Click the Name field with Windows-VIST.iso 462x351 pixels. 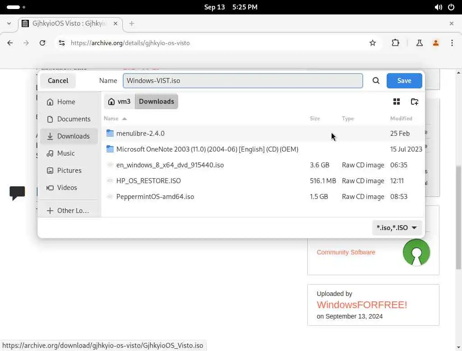point(243,80)
